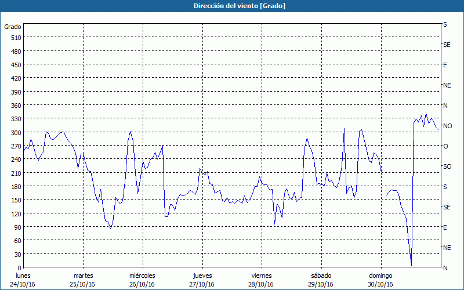Select the 'sábado 29/10/16' date label
The width and height of the screenshot is (464, 290).
[321, 280]
